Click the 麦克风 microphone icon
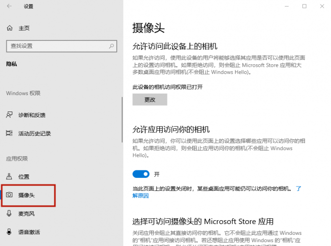Viewport: 331px width, 246px height. [x=9, y=213]
